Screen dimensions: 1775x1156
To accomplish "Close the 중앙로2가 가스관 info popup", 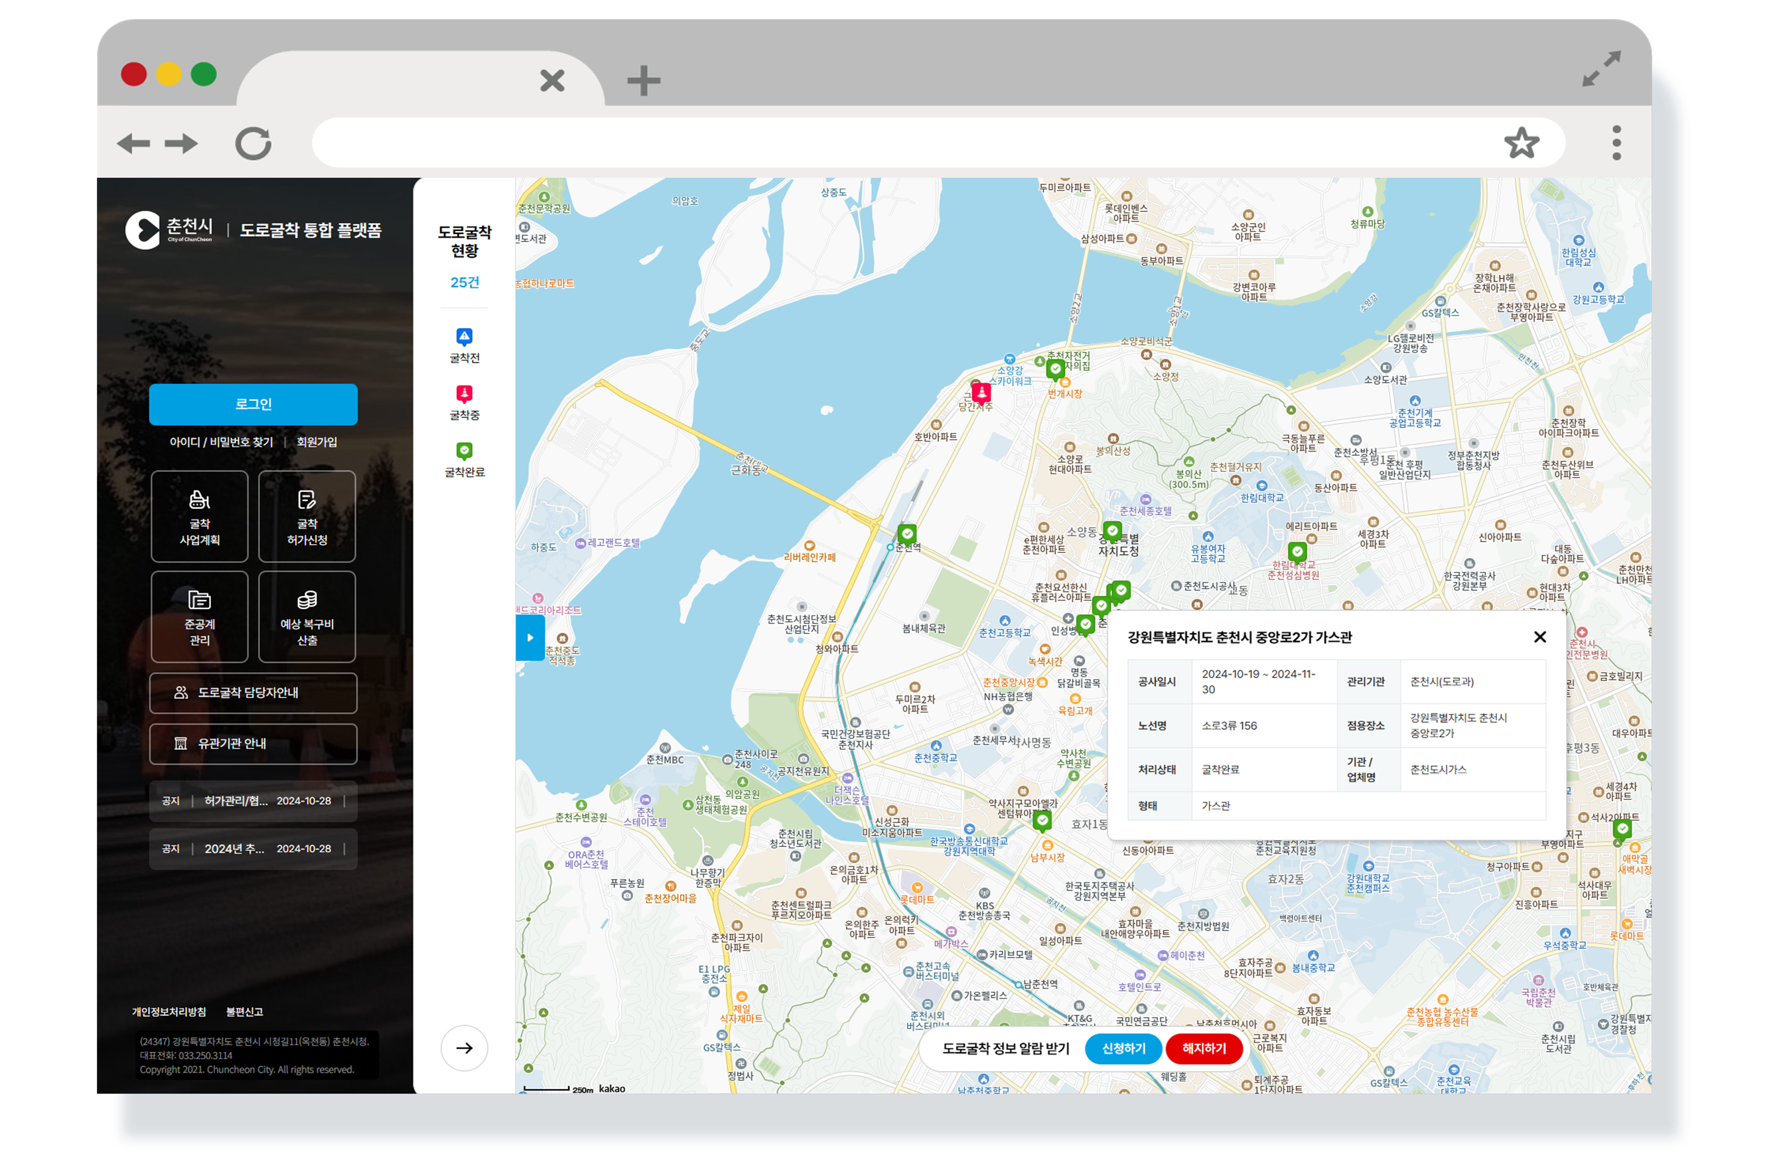I will tap(1540, 637).
